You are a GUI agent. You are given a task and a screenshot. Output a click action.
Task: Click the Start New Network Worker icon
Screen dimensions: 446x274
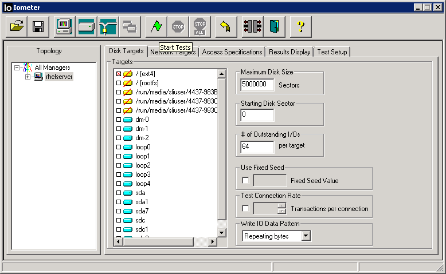click(x=108, y=26)
